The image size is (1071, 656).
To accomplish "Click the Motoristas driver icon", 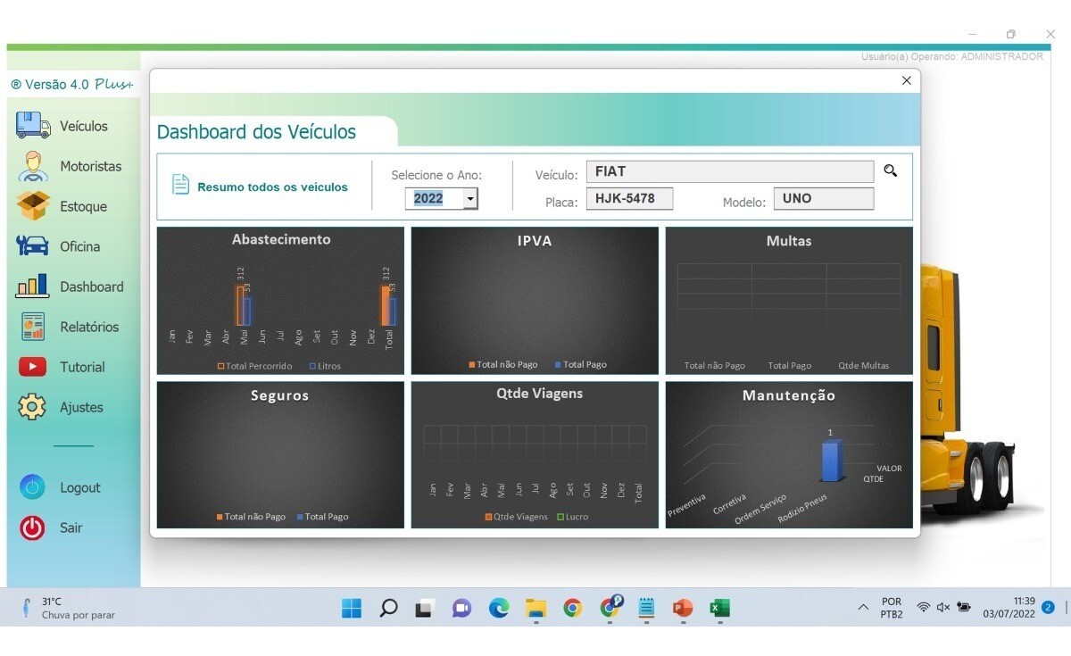I will click(x=33, y=166).
